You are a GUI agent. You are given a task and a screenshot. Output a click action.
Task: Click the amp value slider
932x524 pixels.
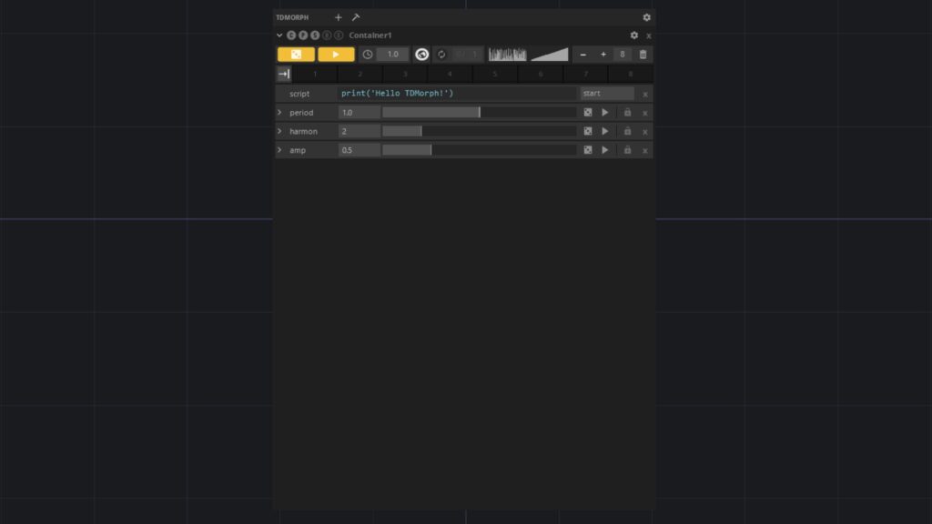pos(479,150)
